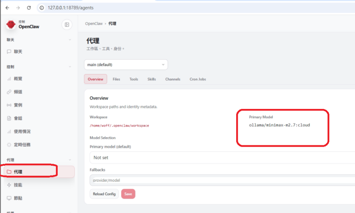This screenshot has width=355, height=213.
Task: Click the folder icon beside 代理
Action: pos(9,171)
